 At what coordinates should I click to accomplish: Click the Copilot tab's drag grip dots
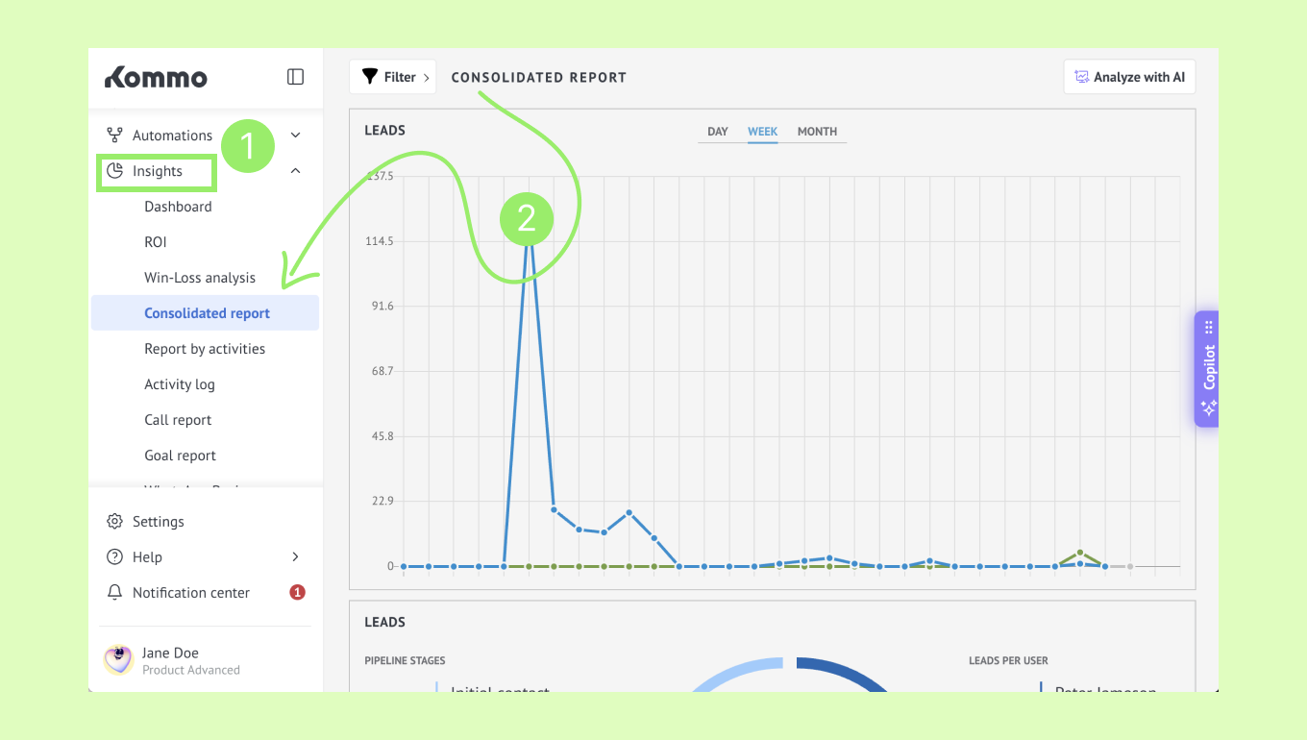click(1209, 327)
